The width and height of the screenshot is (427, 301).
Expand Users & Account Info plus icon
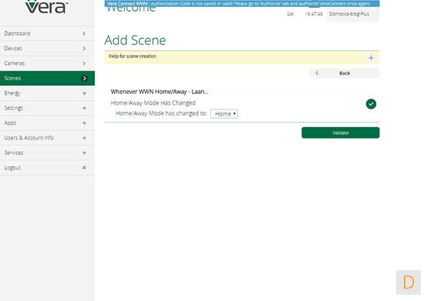click(84, 138)
